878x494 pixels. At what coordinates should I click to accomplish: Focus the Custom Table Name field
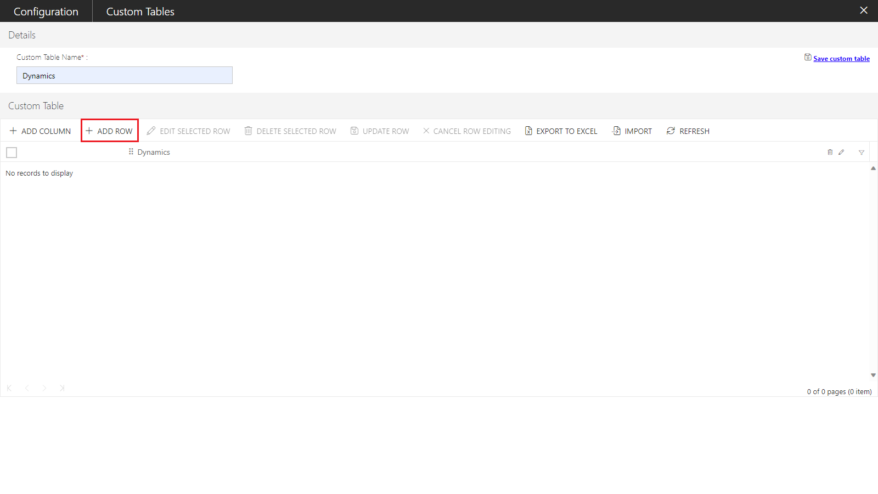(x=125, y=76)
